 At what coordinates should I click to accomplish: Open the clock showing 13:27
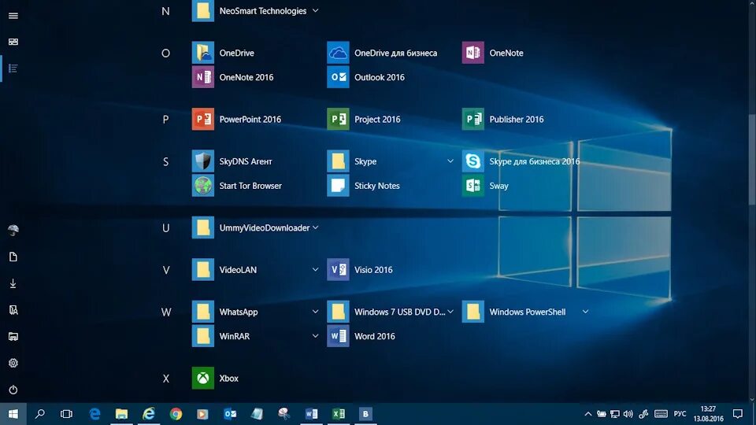click(708, 414)
